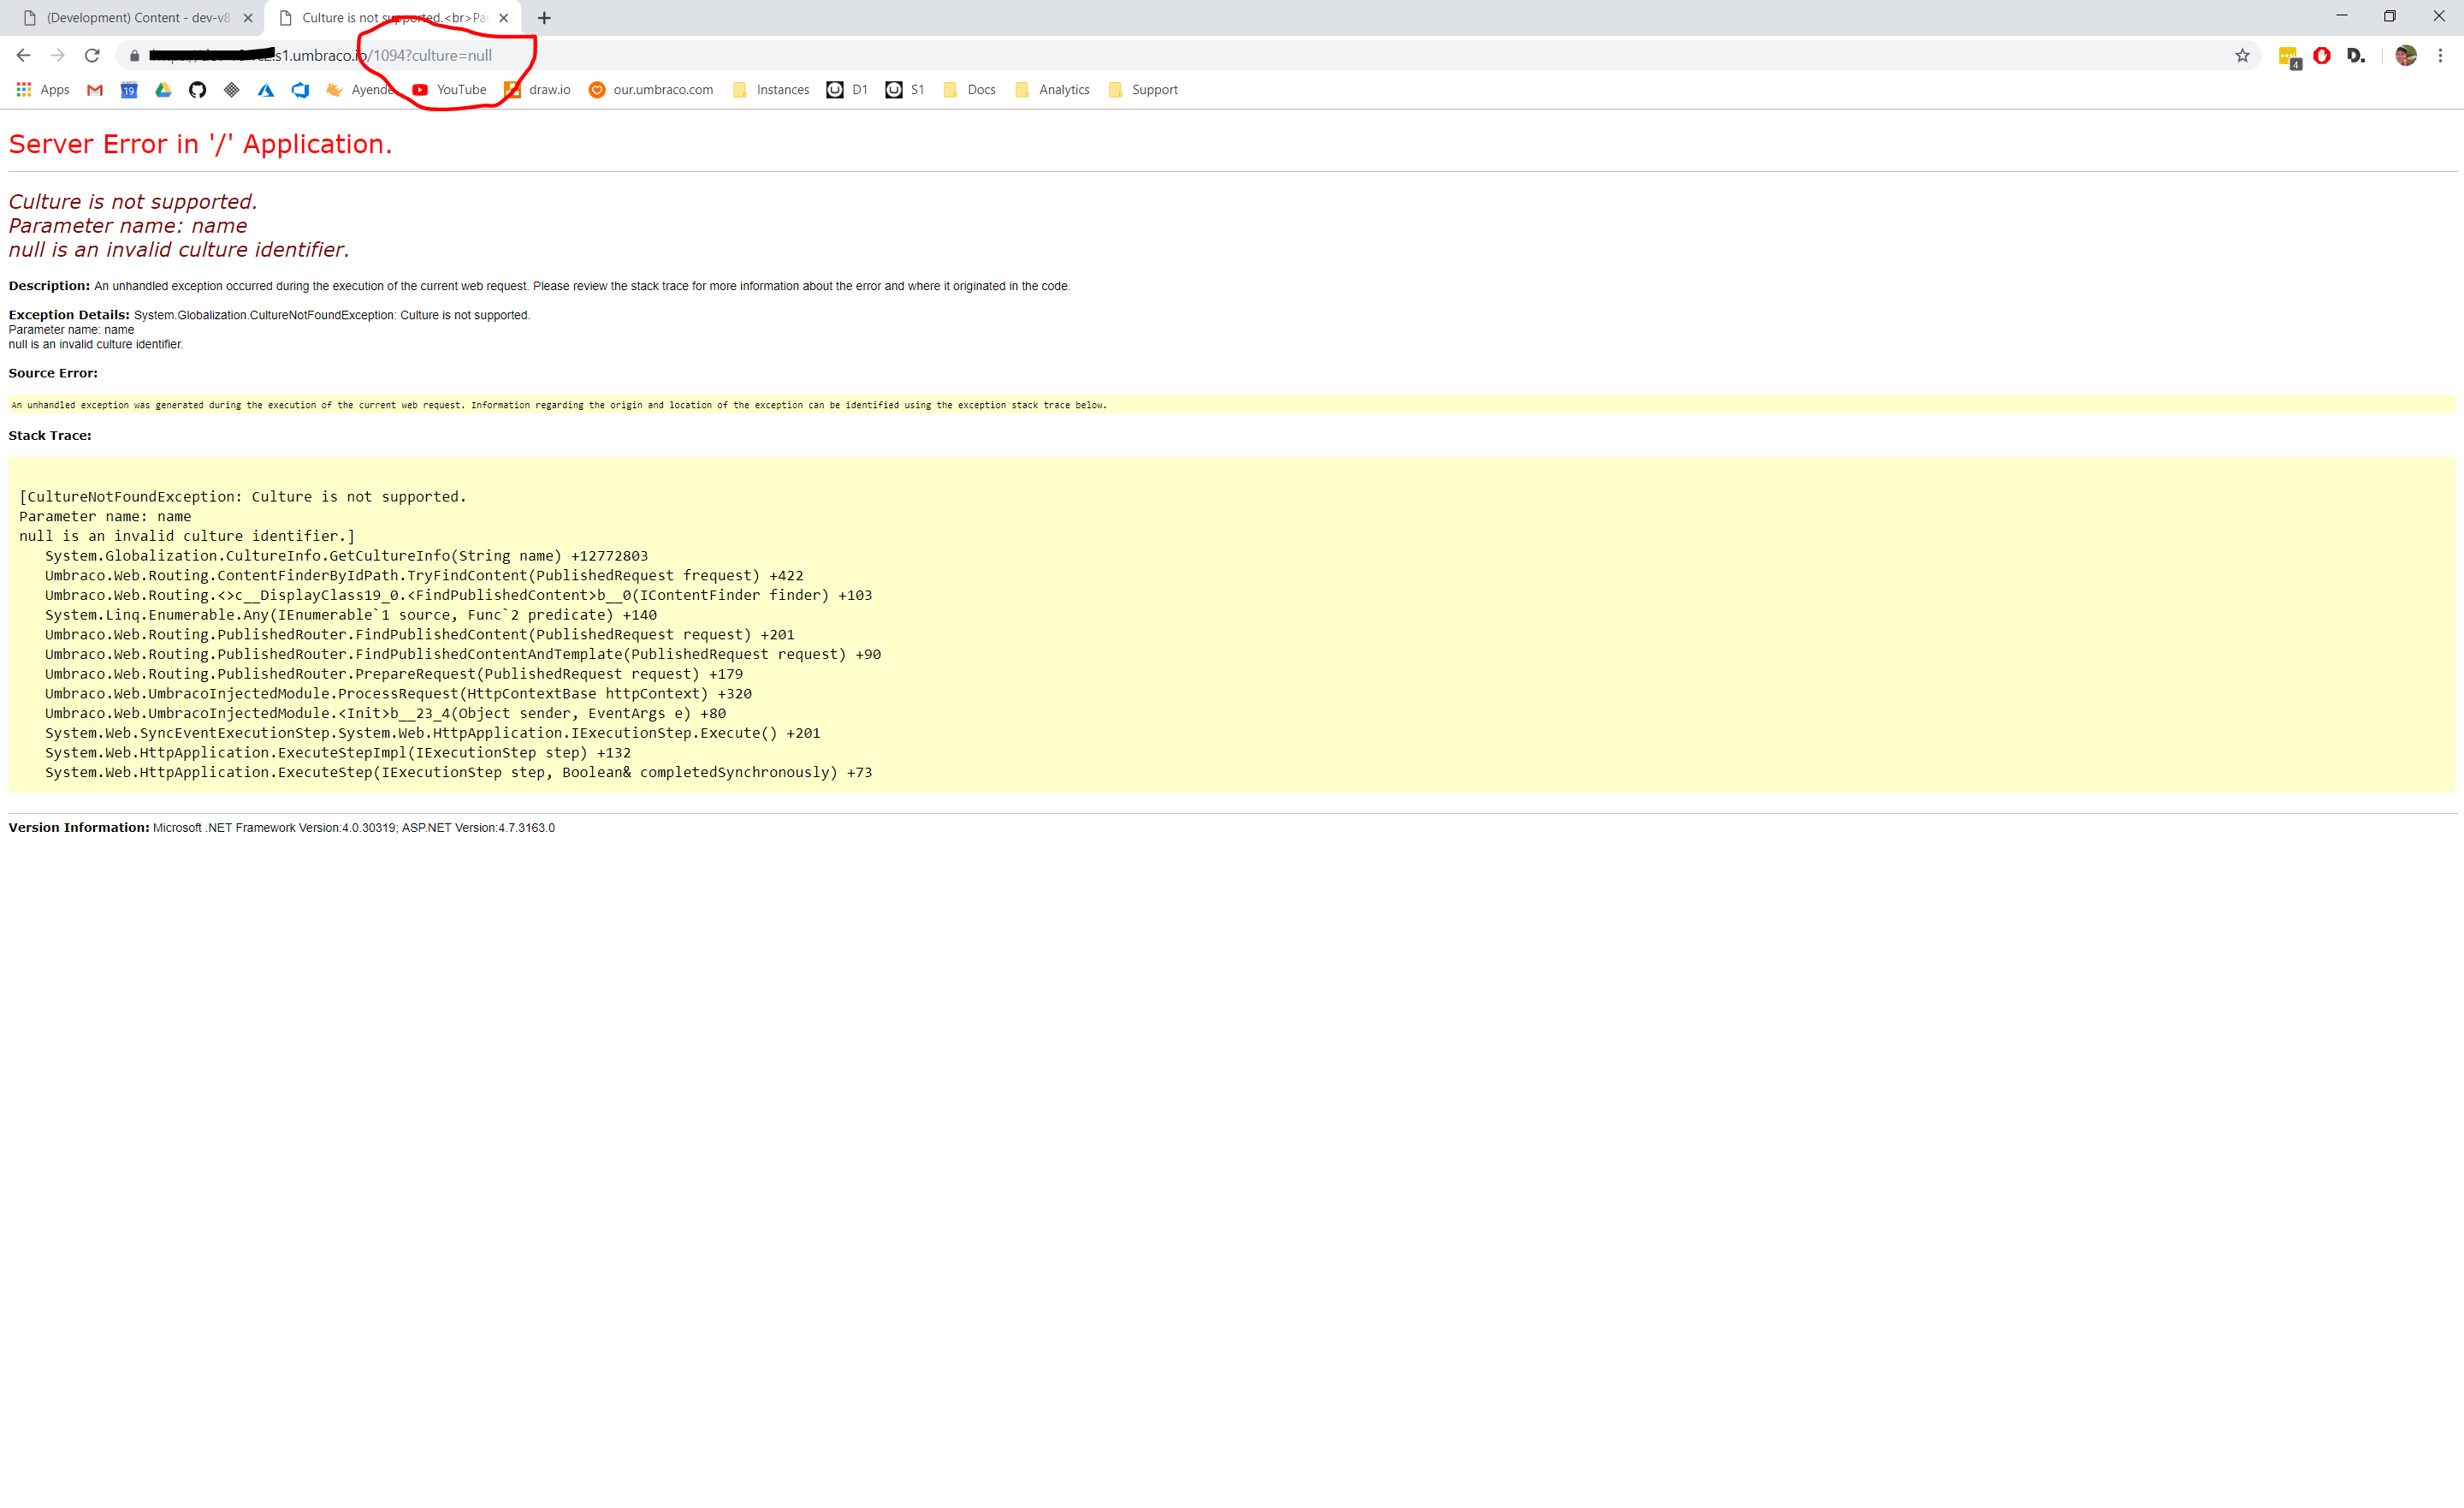Open GitHub bookmark
2464x1508 pixels.
click(197, 89)
